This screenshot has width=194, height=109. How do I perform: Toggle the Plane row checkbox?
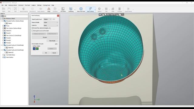click(3, 26)
